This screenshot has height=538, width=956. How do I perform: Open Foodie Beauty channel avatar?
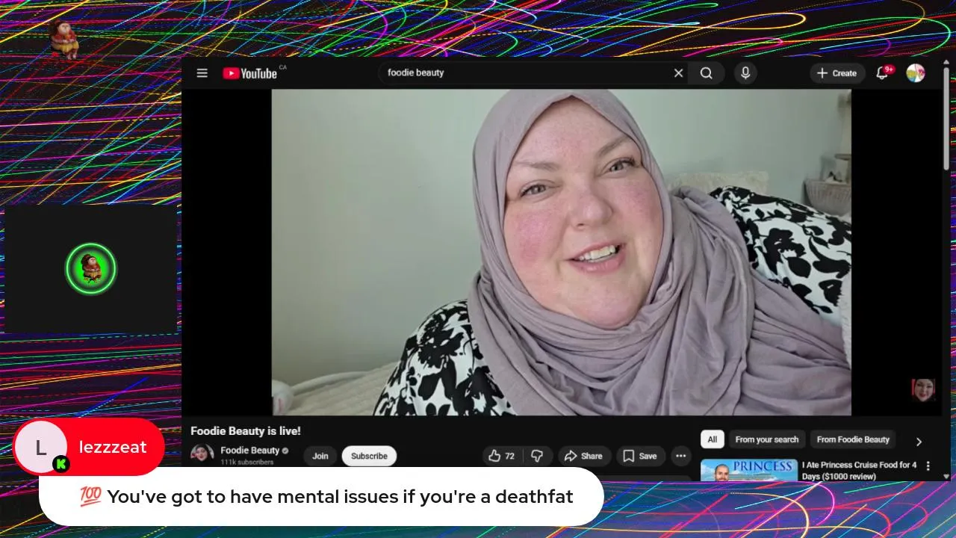202,454
